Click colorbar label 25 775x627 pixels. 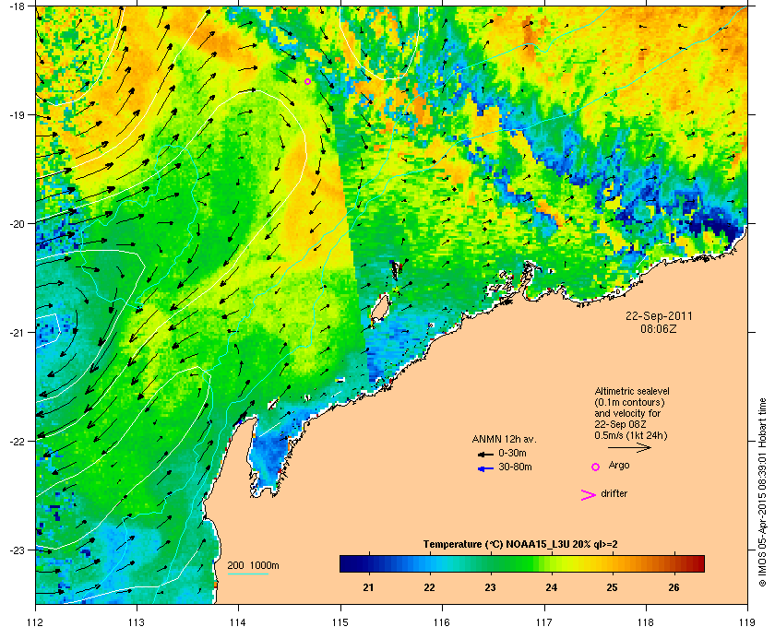(x=613, y=587)
